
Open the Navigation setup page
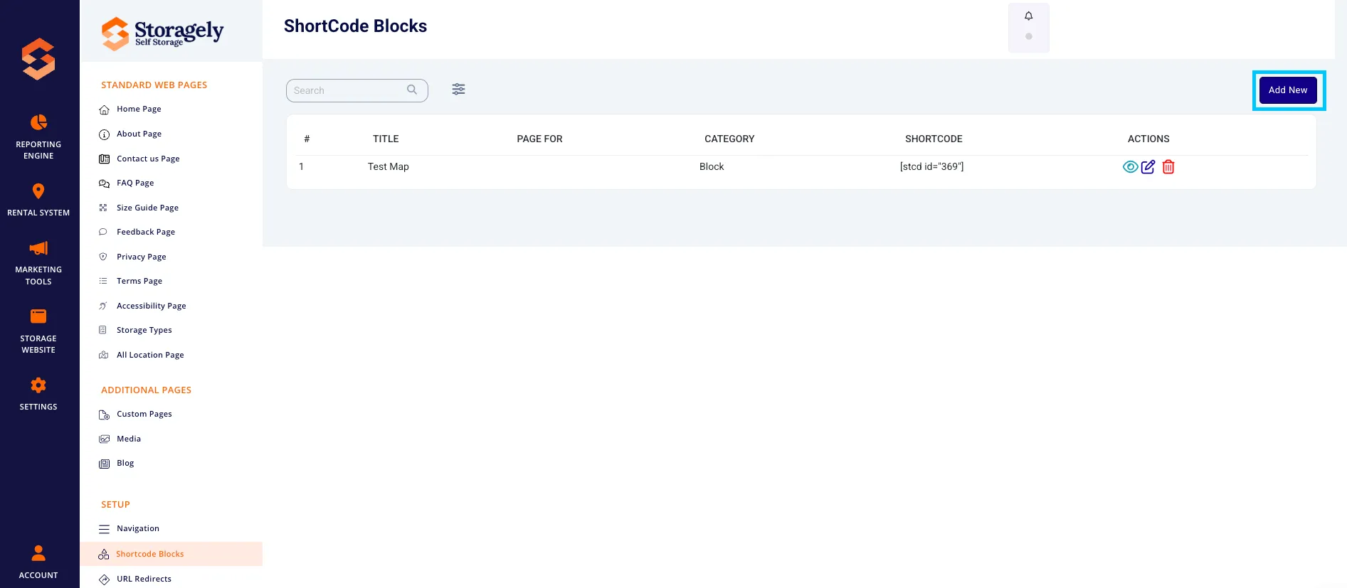[x=137, y=529]
